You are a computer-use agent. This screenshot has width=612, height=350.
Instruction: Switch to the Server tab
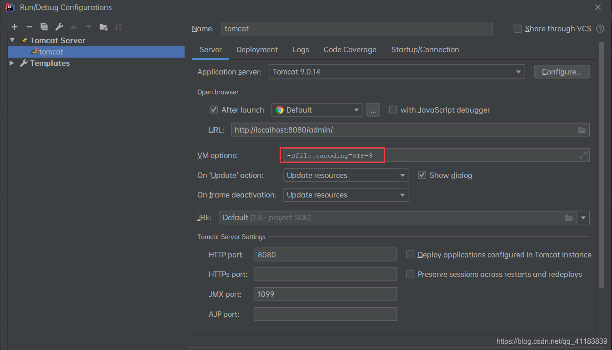[x=211, y=49]
